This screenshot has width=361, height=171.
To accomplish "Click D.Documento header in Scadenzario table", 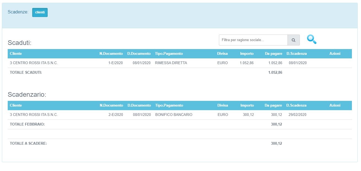I will coord(139,106).
